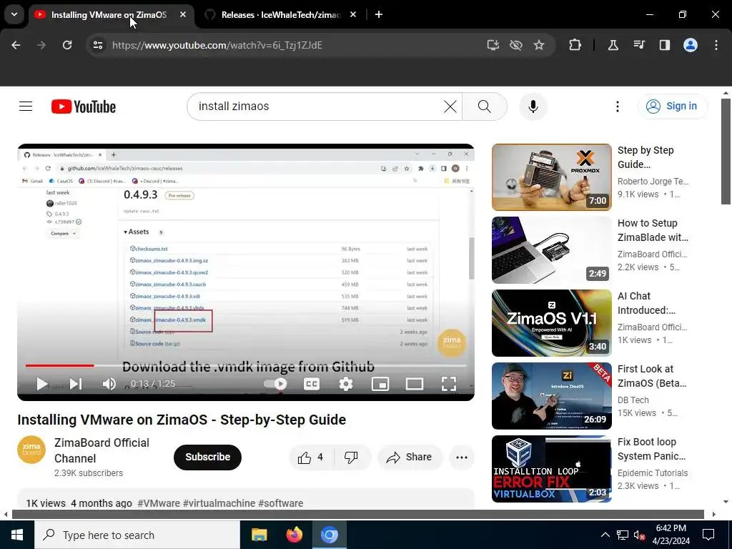732x549 pixels.
Task: Share the video
Action: (x=410, y=457)
